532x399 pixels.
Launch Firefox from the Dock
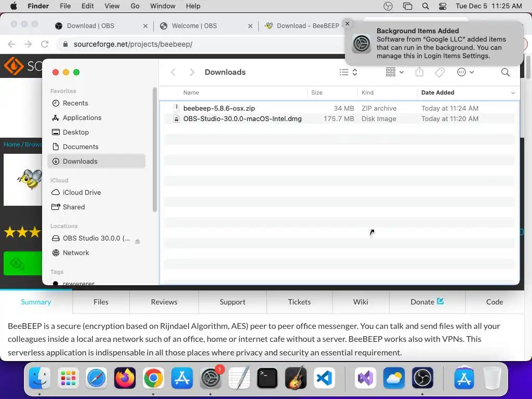click(x=125, y=378)
